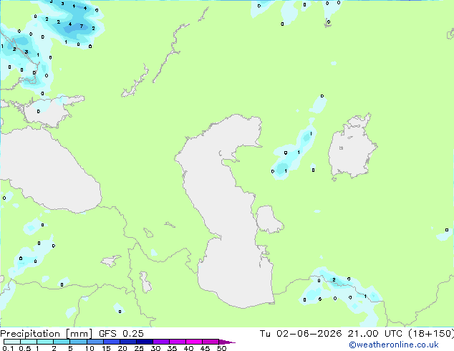The height and width of the screenshot is (351, 454).
Task: Open the weatheronline.co.uk link
Action: pyautogui.click(x=393, y=345)
